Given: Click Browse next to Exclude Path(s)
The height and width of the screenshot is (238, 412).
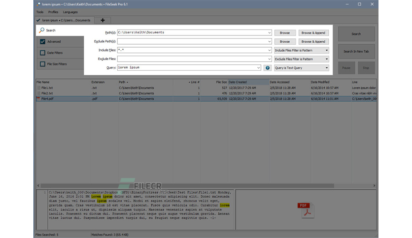Looking at the screenshot, I should 285,41.
